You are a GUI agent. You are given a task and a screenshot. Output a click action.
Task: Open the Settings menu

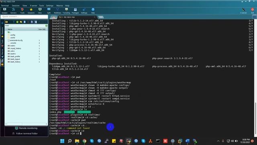(50, 6)
